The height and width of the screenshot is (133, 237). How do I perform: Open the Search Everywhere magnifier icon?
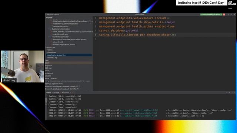click(x=231, y=14)
